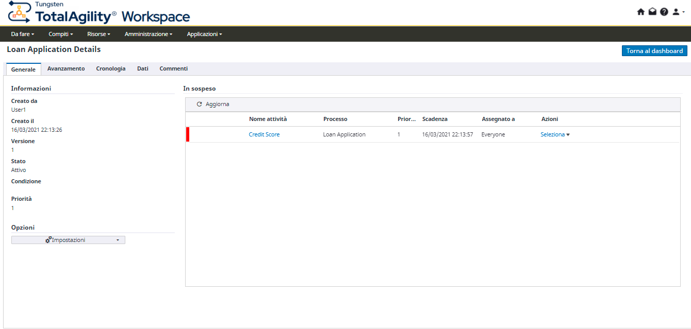Open the Seleziona actions dropdown
Image resolution: width=691 pixels, height=329 pixels.
click(x=555, y=134)
